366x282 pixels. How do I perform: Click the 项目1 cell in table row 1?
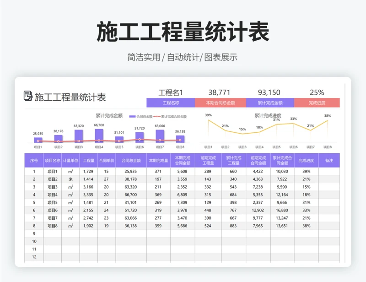53,172
